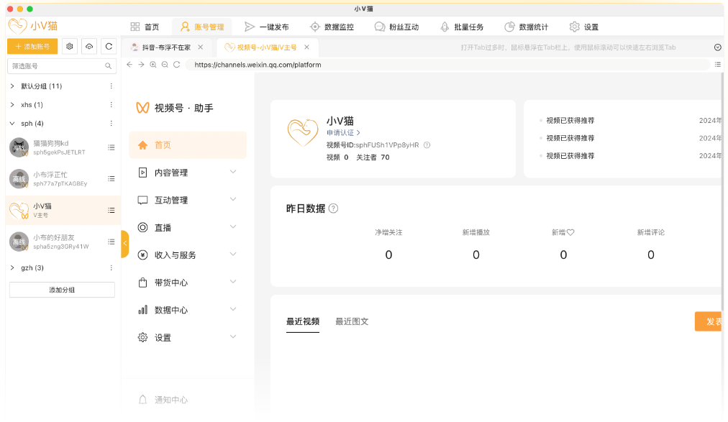This screenshot has height=422, width=728.
Task: Collapse the sidebar with the orange handle
Action: 125,244
